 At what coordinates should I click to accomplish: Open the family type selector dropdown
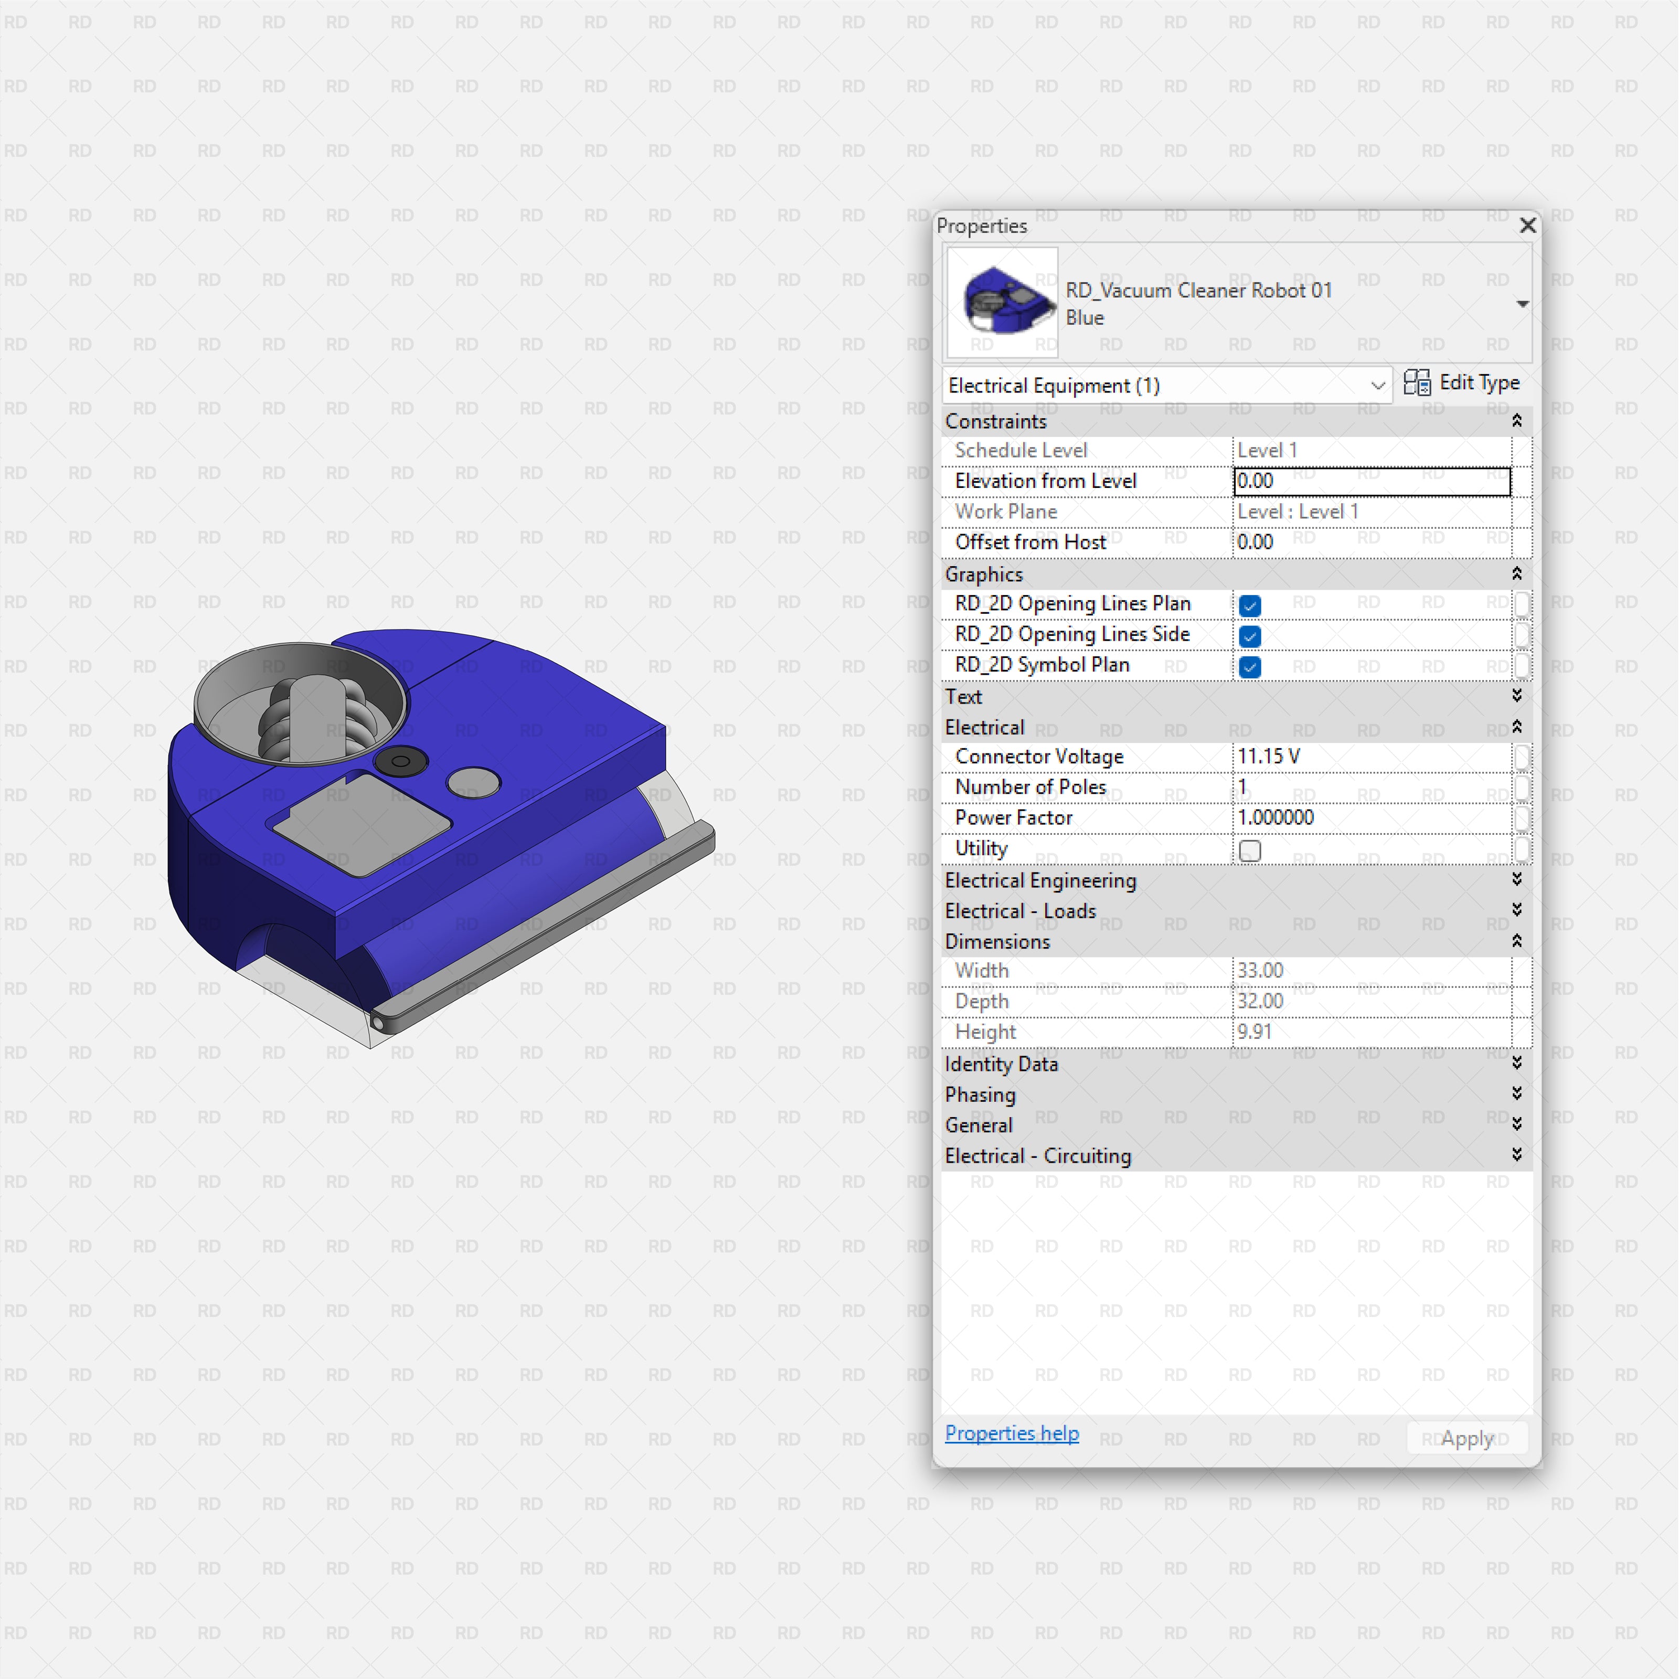tap(1524, 303)
